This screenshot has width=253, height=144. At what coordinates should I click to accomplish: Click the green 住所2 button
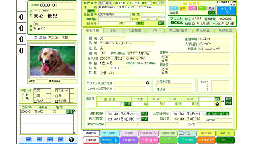click(91, 11)
